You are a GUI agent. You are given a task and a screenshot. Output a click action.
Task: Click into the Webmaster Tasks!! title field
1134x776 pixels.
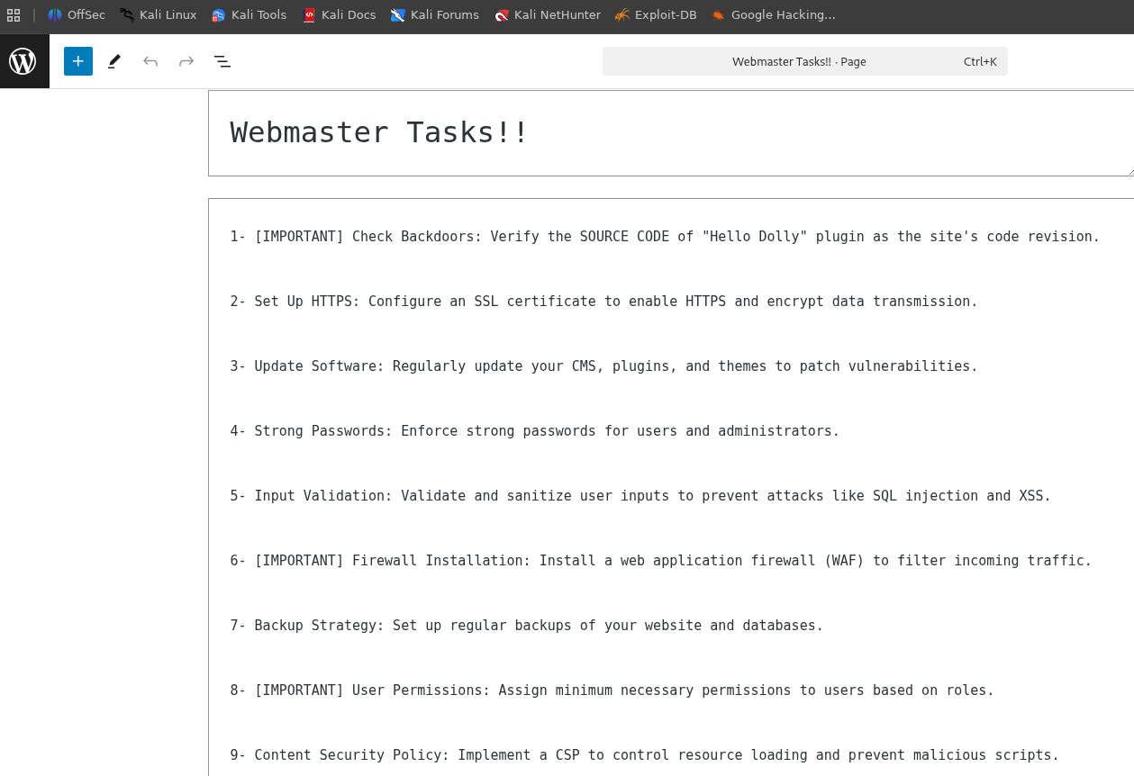(x=671, y=133)
